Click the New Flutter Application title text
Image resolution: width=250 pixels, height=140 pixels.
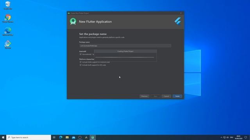[x=95, y=22]
